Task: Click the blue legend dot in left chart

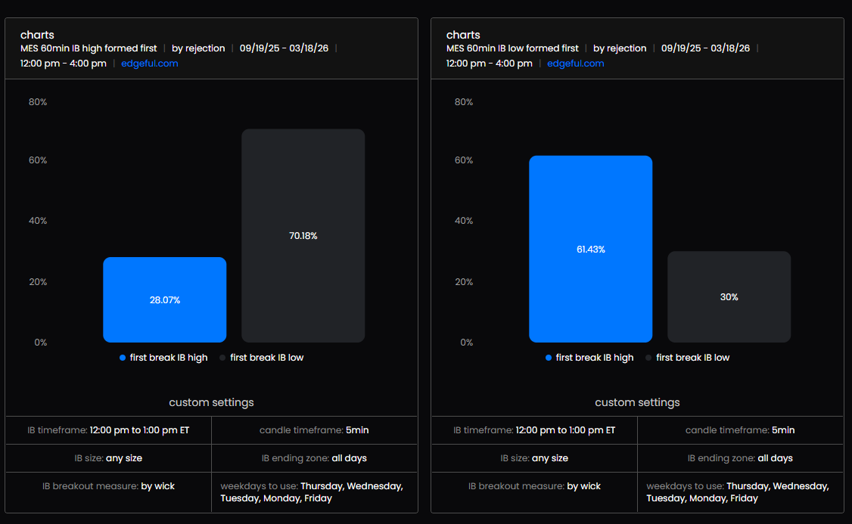Action: click(x=123, y=358)
